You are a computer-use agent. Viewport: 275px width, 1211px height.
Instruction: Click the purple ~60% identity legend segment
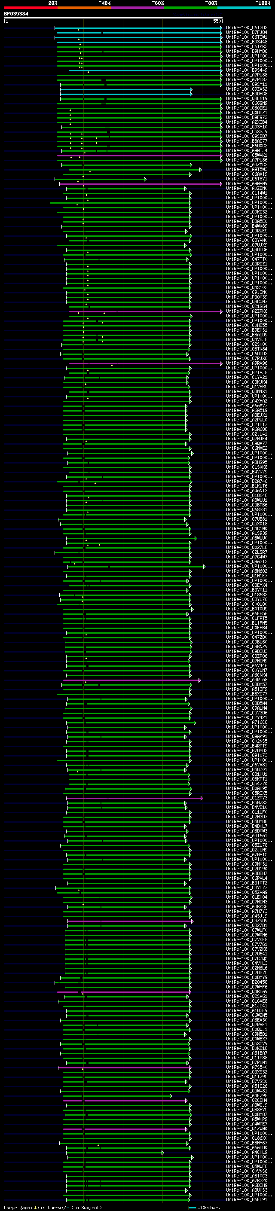coord(137,8)
